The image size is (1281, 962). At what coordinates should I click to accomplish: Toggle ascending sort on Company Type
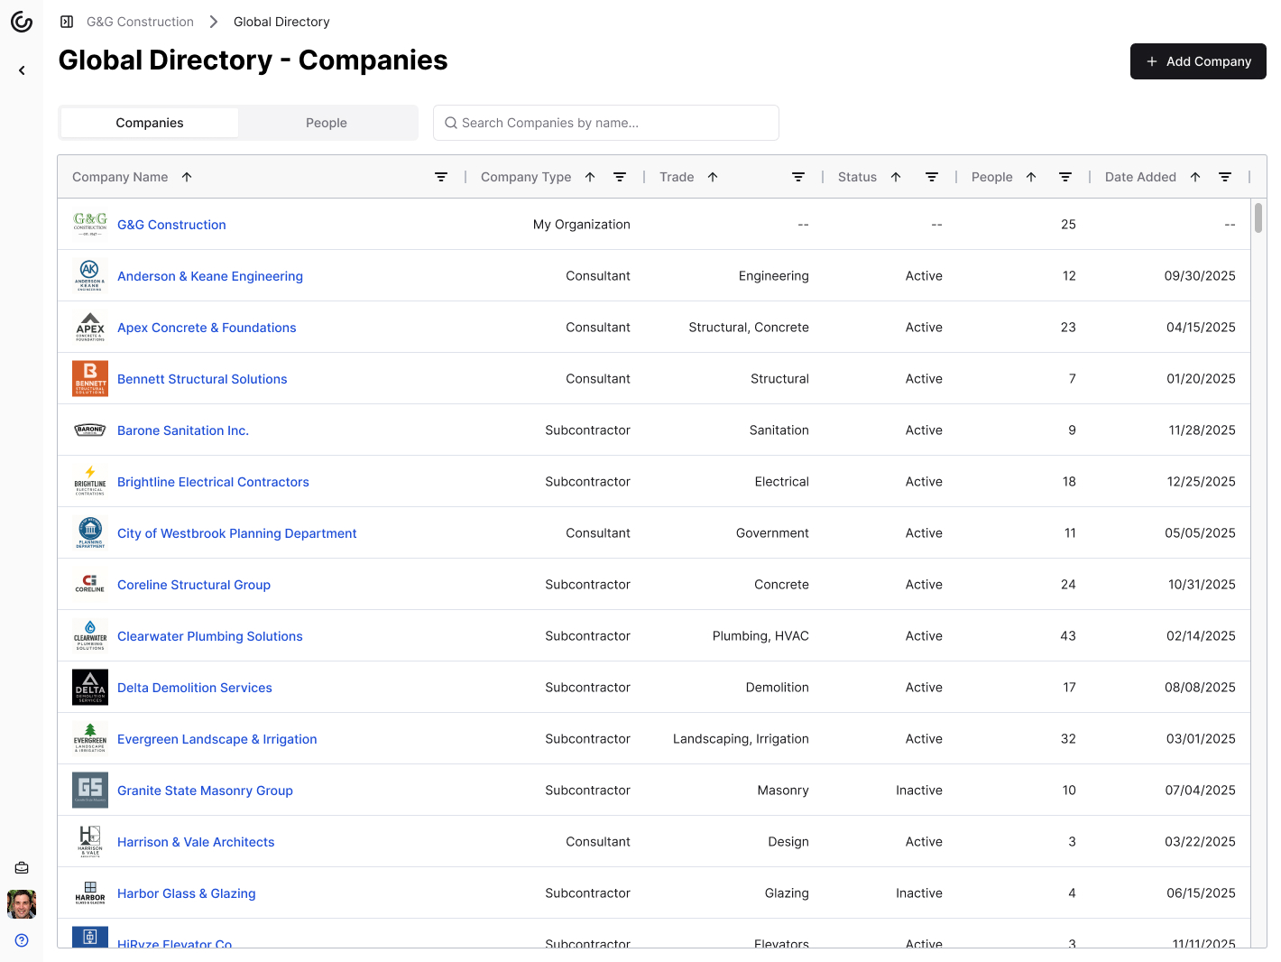tap(590, 177)
